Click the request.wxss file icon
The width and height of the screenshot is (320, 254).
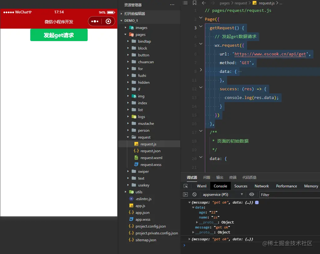[136, 165]
